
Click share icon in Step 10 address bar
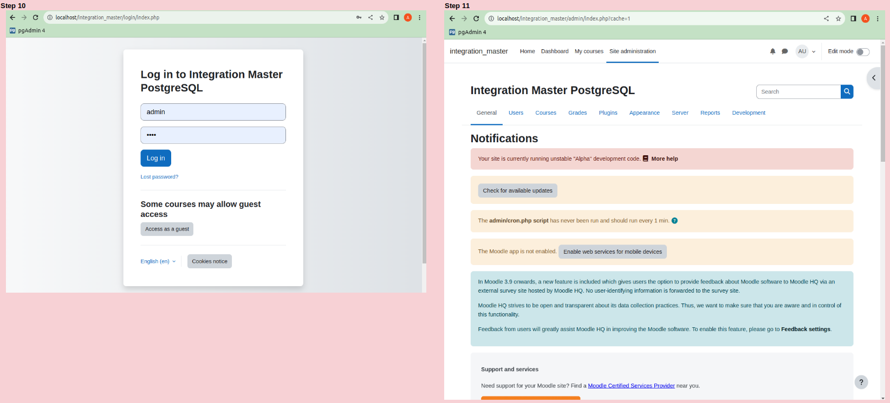pos(371,17)
